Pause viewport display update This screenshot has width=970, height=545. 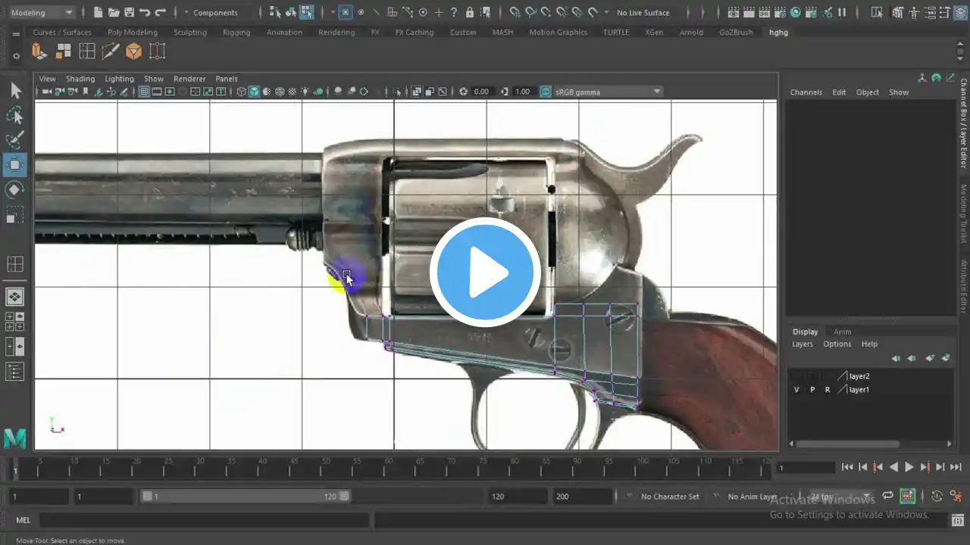tap(842, 12)
